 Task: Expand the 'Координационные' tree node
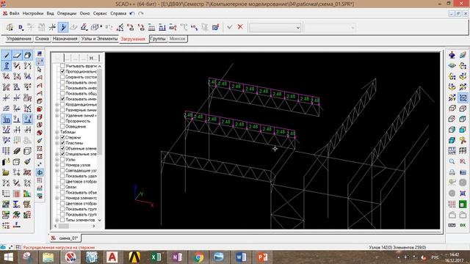click(57, 104)
